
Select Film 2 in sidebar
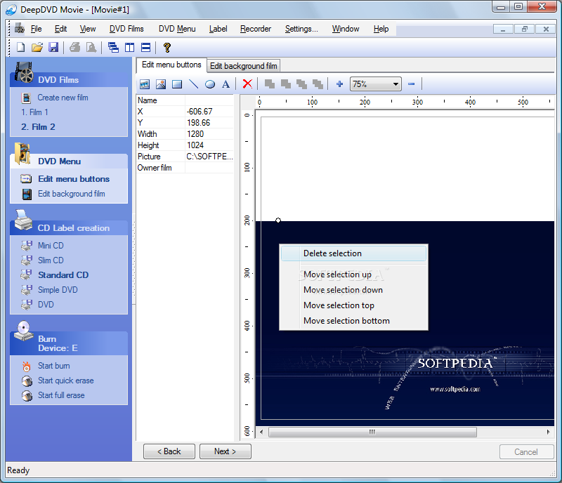tap(38, 127)
